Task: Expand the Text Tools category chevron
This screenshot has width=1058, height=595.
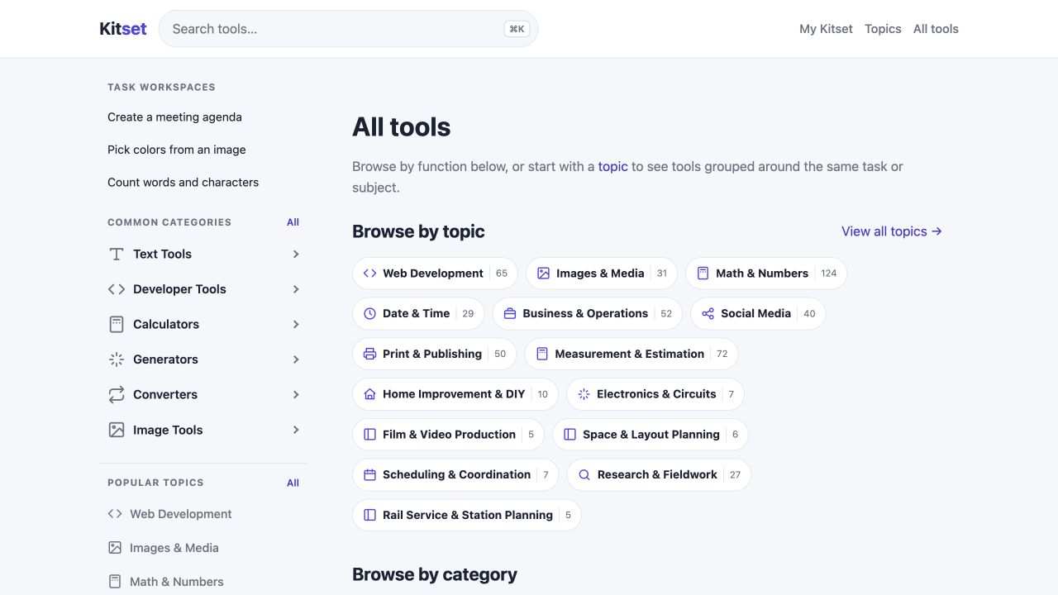Action: 296,255
